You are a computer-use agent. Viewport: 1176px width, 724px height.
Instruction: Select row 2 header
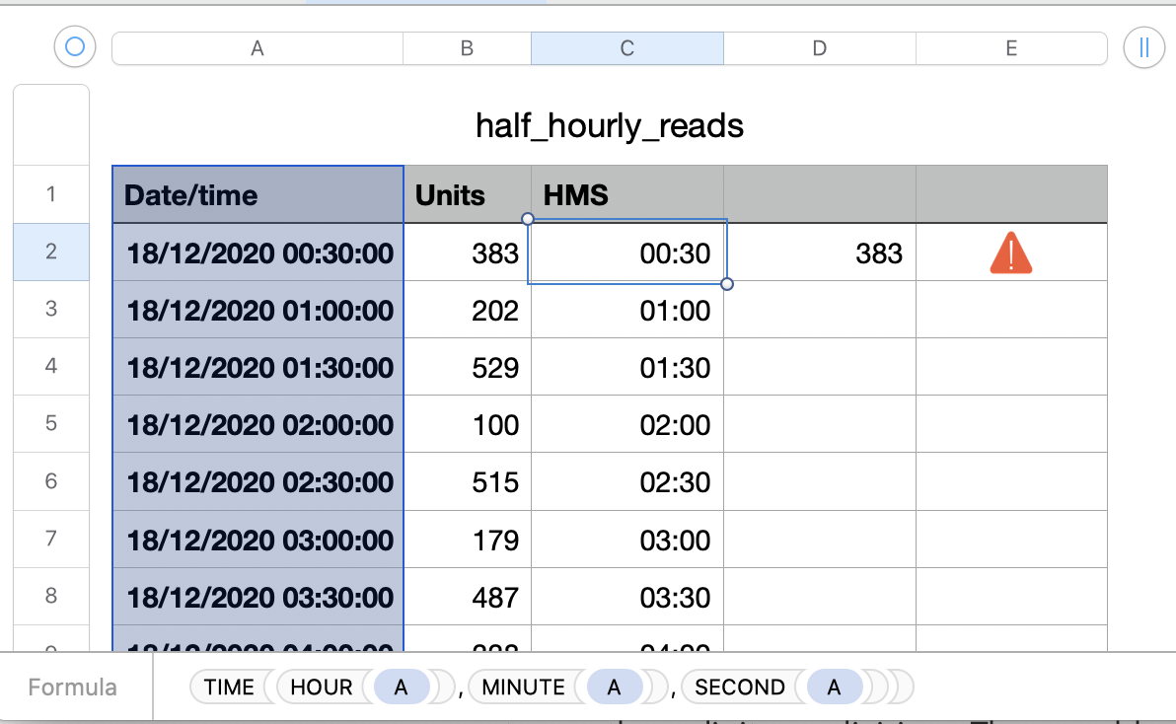pos(50,253)
